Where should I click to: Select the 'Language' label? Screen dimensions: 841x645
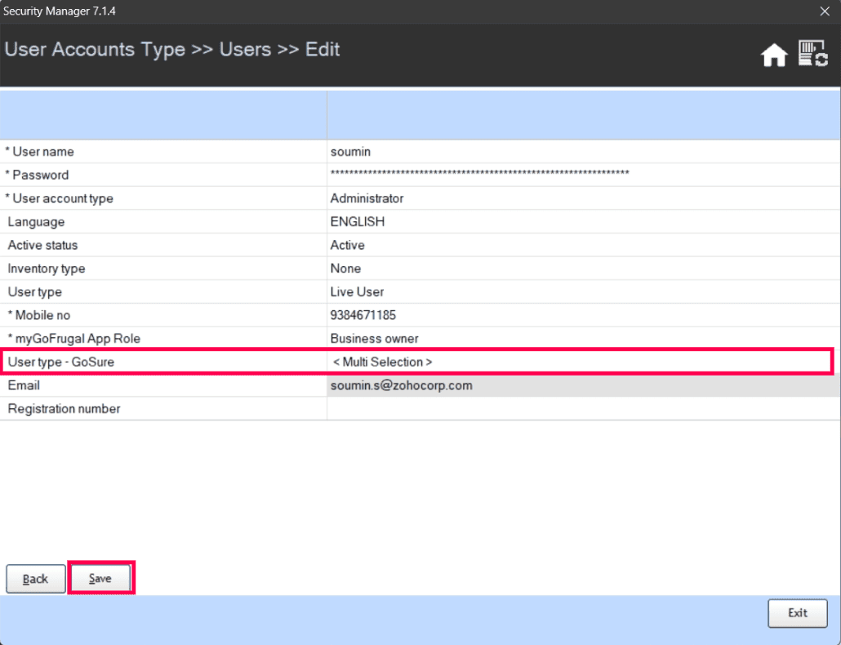pyautogui.click(x=36, y=222)
